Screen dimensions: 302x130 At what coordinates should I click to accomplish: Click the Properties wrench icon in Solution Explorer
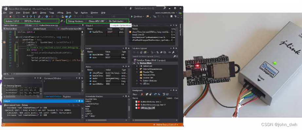(173, 52)
